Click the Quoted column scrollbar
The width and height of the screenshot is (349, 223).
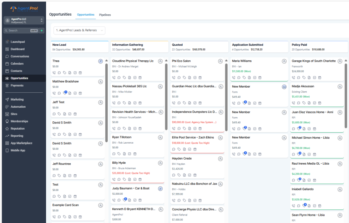pos(226,98)
